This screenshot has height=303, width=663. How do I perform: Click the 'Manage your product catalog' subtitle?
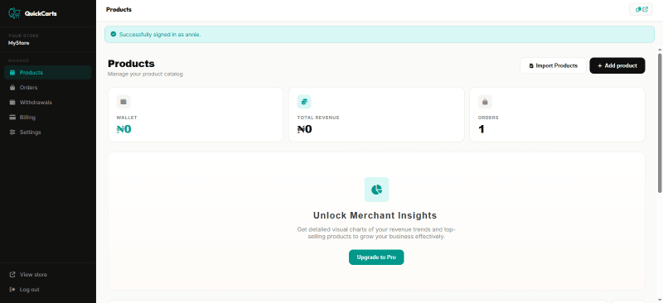[x=145, y=74]
